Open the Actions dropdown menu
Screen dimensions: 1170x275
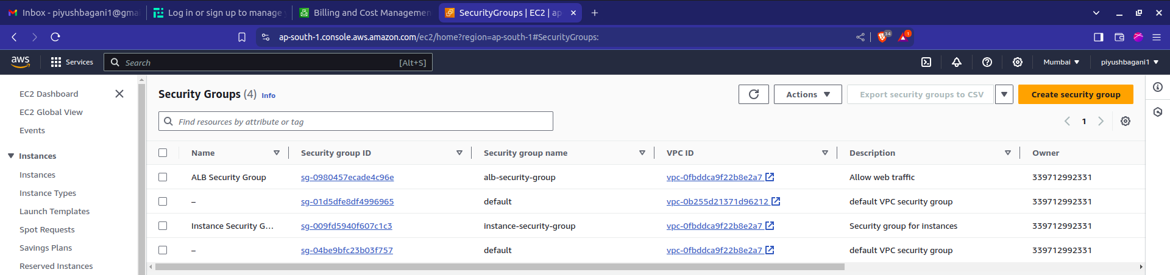pyautogui.click(x=807, y=94)
